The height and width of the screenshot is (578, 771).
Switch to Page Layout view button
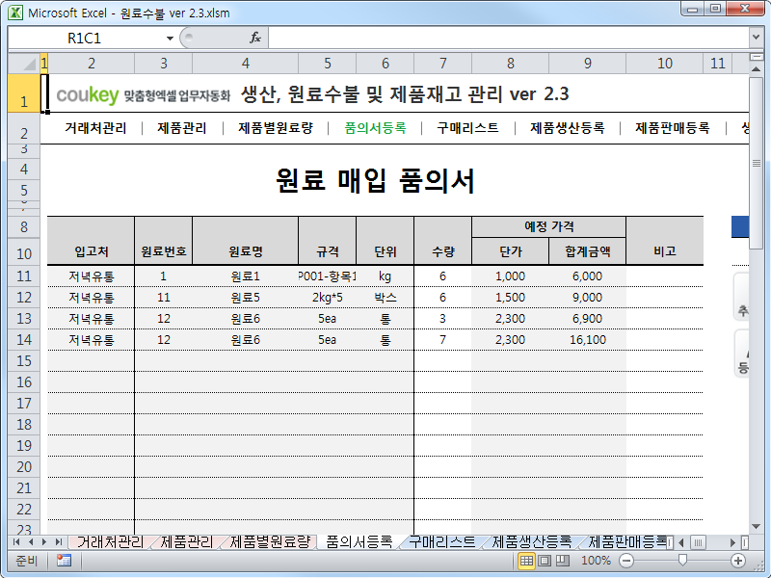545,561
